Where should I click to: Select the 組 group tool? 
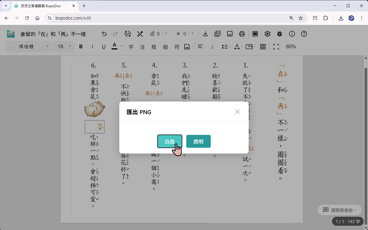(165, 47)
